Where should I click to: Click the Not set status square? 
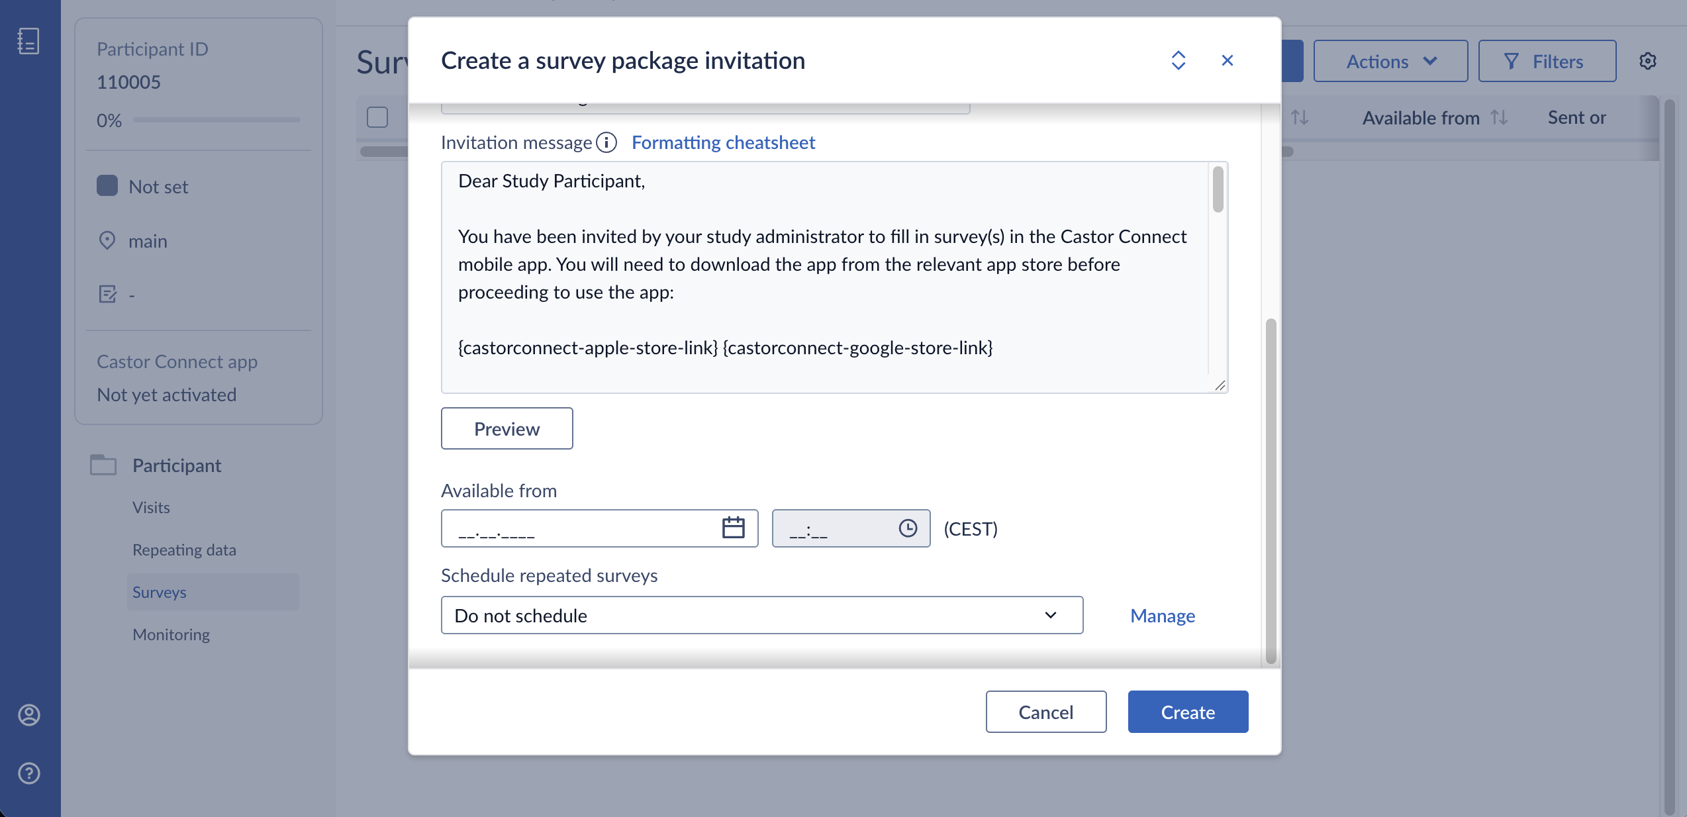pyautogui.click(x=107, y=185)
